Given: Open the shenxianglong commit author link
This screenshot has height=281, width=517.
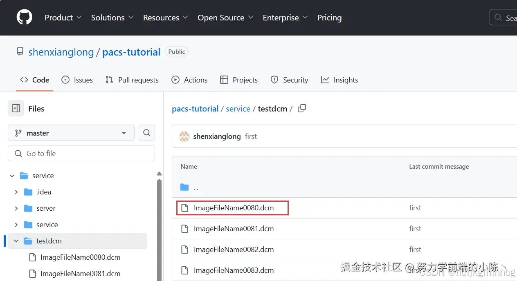Looking at the screenshot, I should click(217, 136).
